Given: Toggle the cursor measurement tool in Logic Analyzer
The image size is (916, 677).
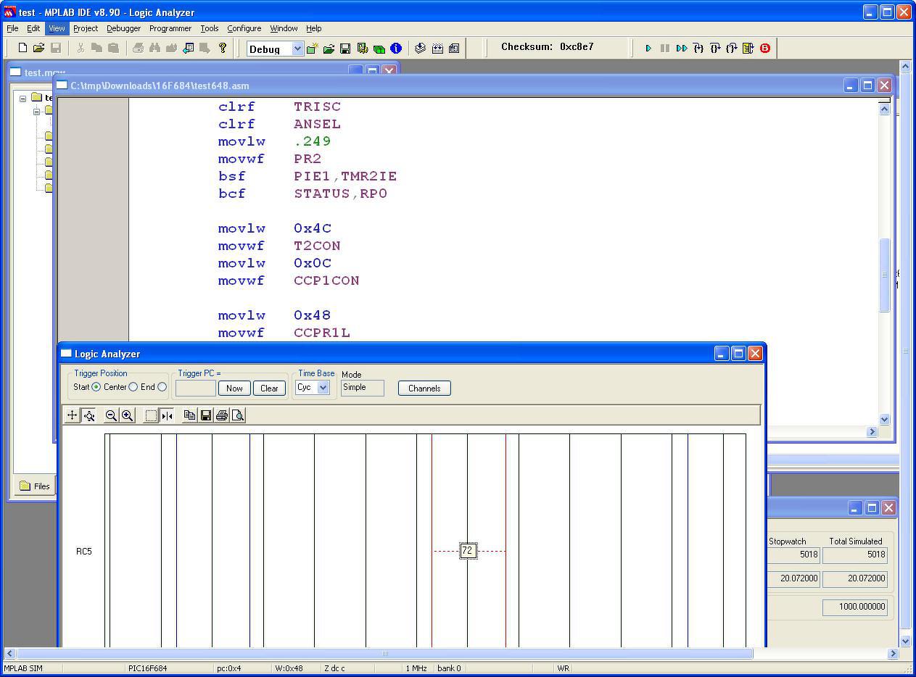Looking at the screenshot, I should (x=167, y=415).
